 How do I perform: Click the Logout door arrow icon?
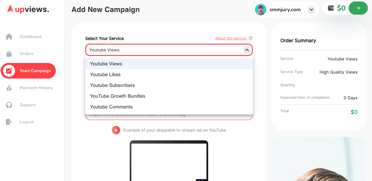click(x=9, y=122)
